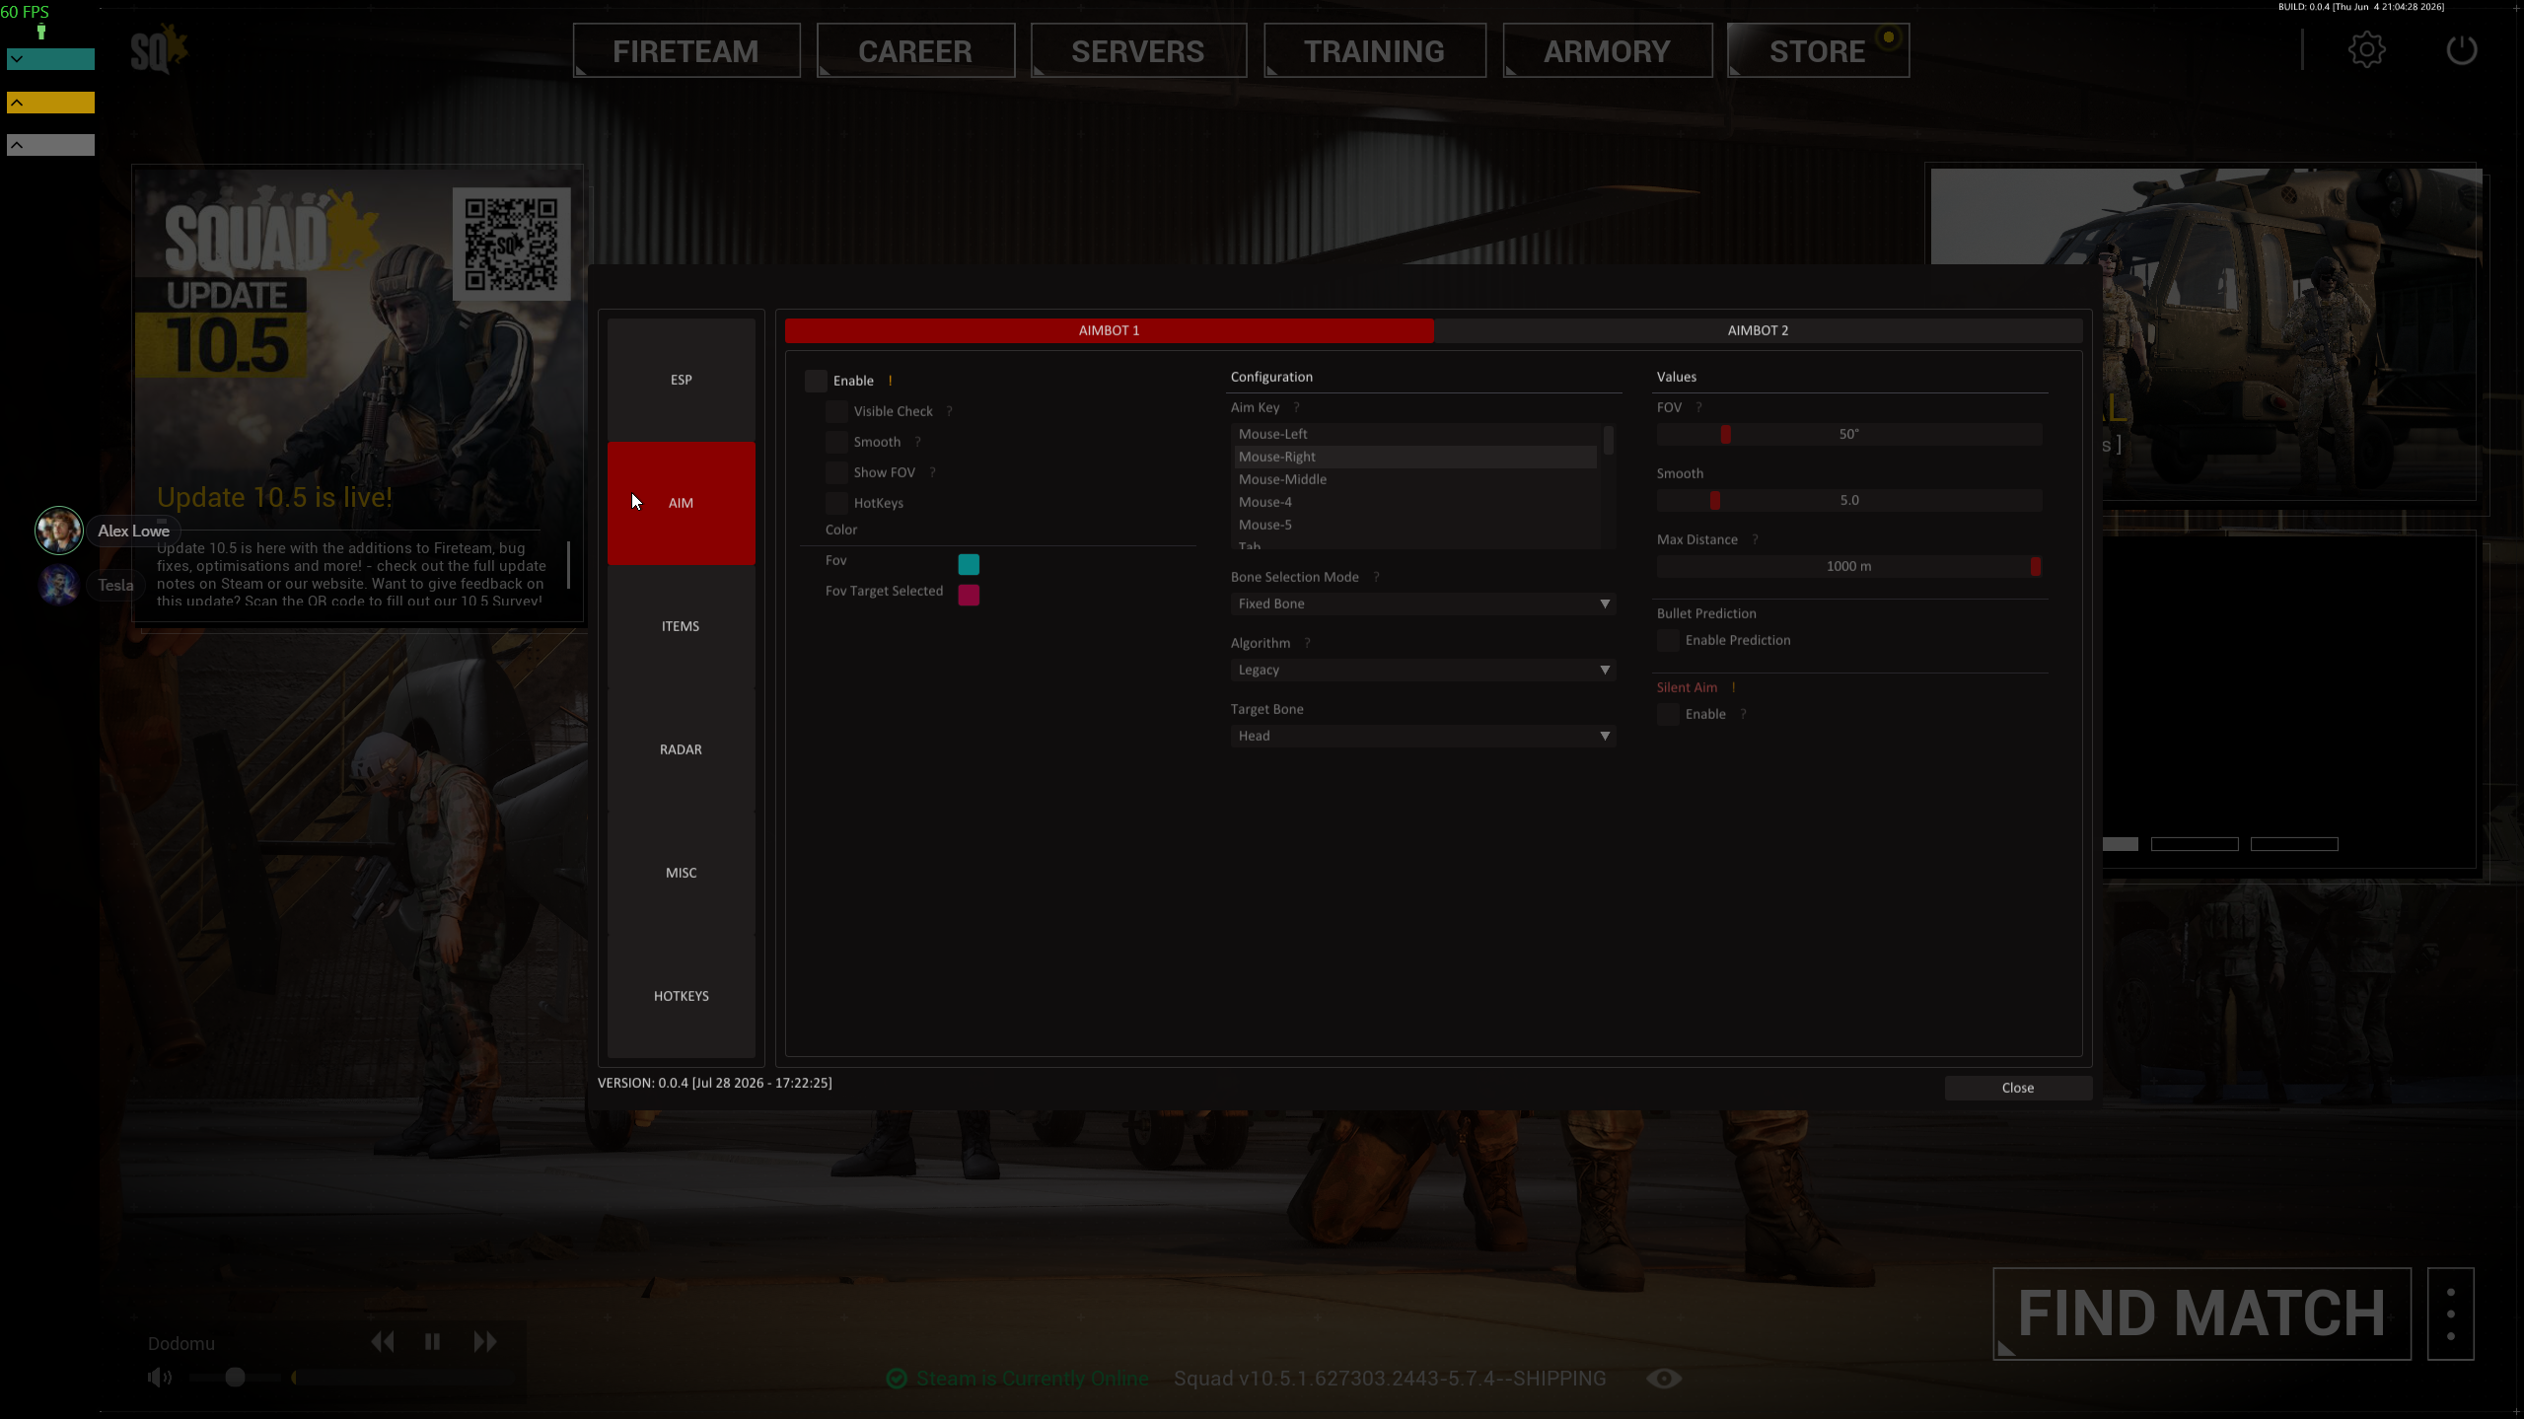Toggle the Enable Prediction checkbox

coord(1668,640)
